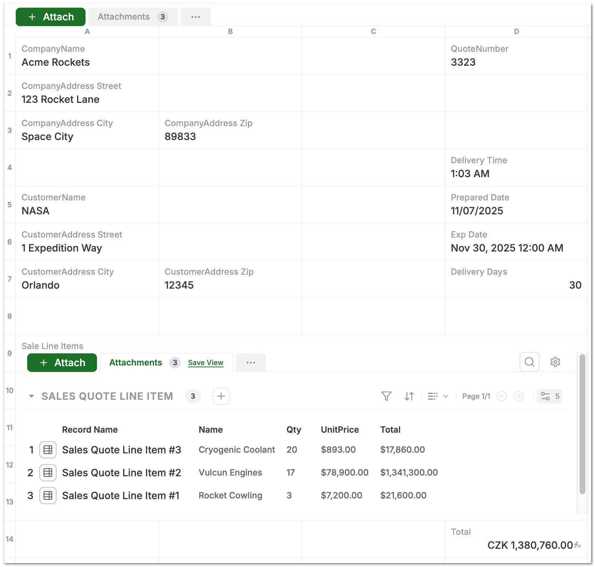Select the Attachments tab in Sale Line Items

coord(136,362)
